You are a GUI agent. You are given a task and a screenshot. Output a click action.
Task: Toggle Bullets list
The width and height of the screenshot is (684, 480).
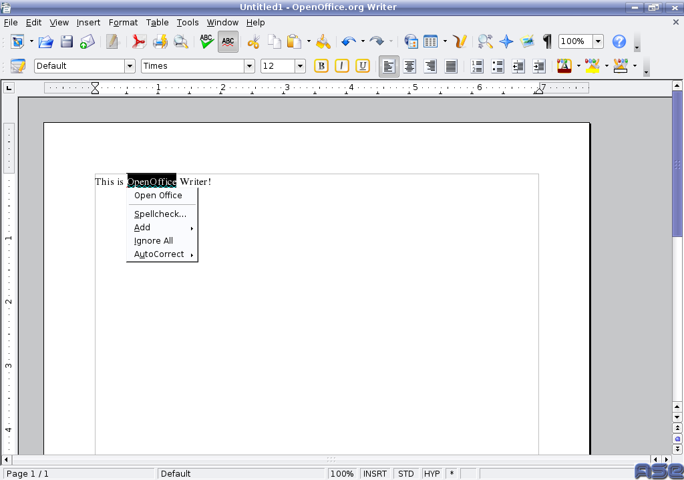pos(497,66)
